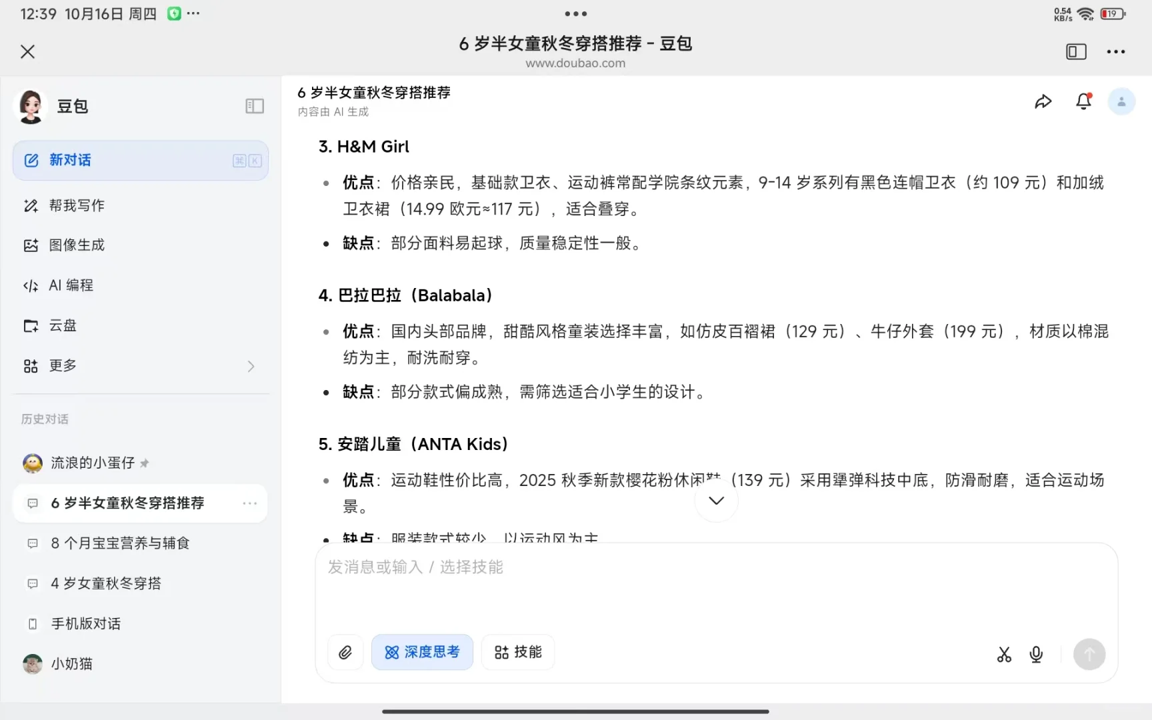1152x720 pixels.
Task: Click the Wi-Fi status icon
Action: [x=1085, y=14]
